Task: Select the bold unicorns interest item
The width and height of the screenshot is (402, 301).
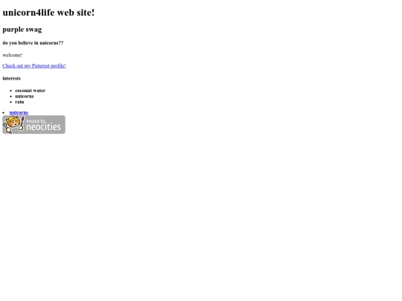Action: (x=25, y=96)
